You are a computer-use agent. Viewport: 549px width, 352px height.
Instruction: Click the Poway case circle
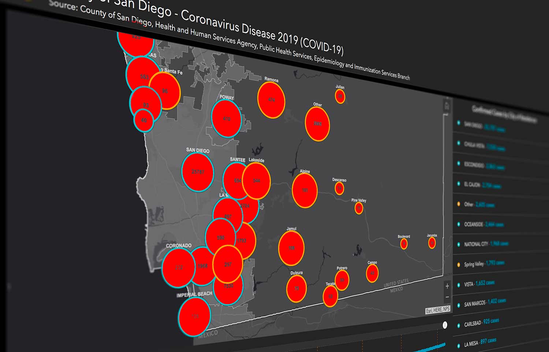tap(227, 119)
